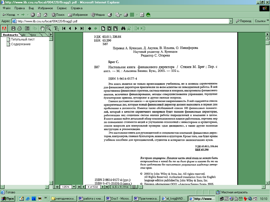
Task: Toggle navigation pane button in status bar
Action: [x=57, y=187]
